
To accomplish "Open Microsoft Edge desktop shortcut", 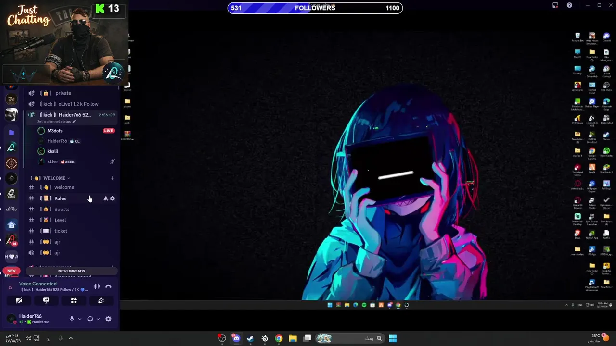I will [x=606, y=104].
